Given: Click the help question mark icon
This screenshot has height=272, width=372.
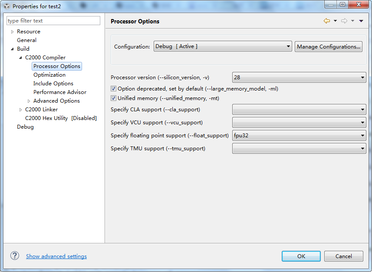Looking at the screenshot, I should [x=15, y=256].
